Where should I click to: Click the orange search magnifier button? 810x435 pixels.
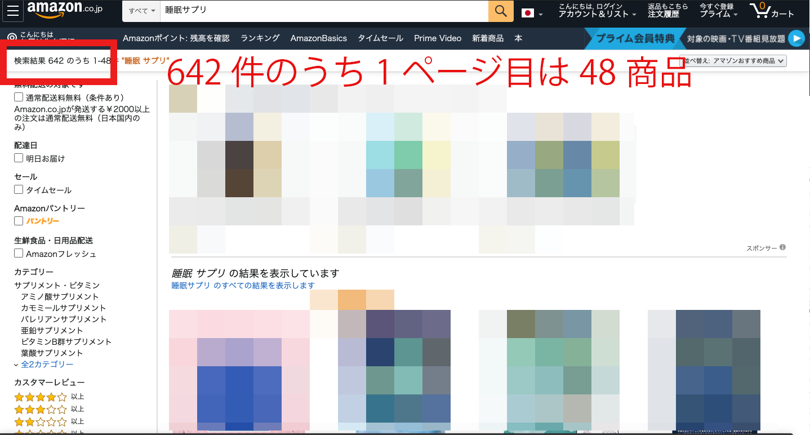[x=501, y=11]
